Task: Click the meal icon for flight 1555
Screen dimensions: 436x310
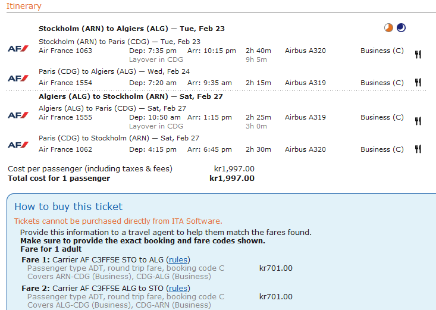Action: [x=418, y=121]
